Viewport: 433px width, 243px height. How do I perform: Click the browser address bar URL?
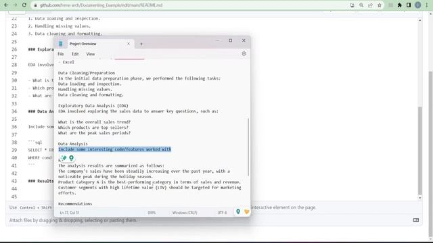(x=101, y=5)
